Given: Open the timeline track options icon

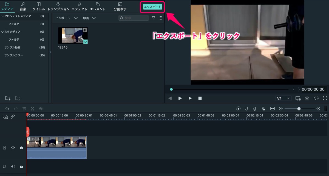Looking at the screenshot, I should [326, 109].
